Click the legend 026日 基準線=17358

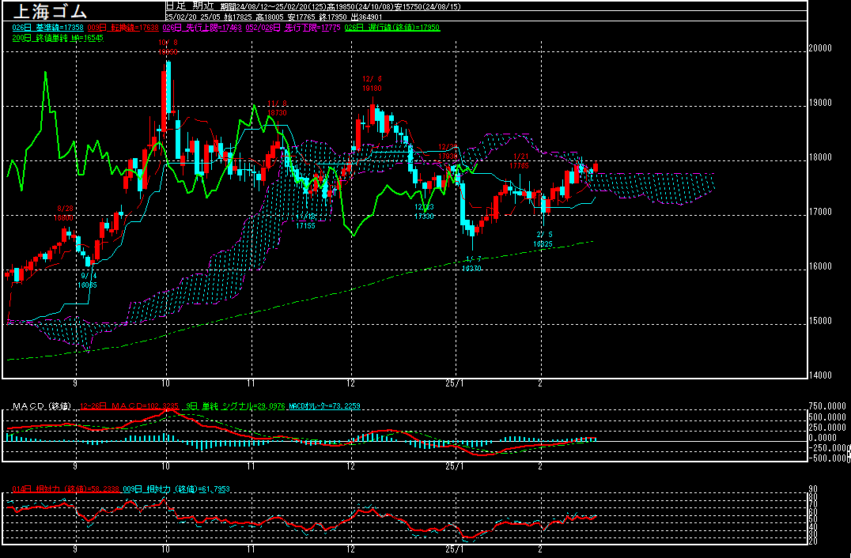[x=47, y=28]
